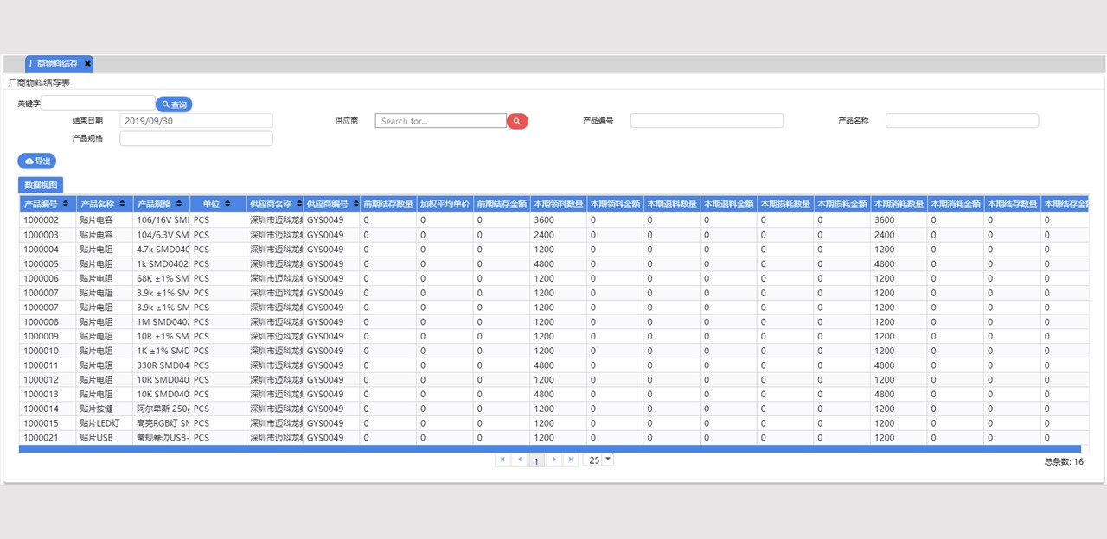Click the red supplier search icon
The image size is (1107, 539).
point(517,121)
